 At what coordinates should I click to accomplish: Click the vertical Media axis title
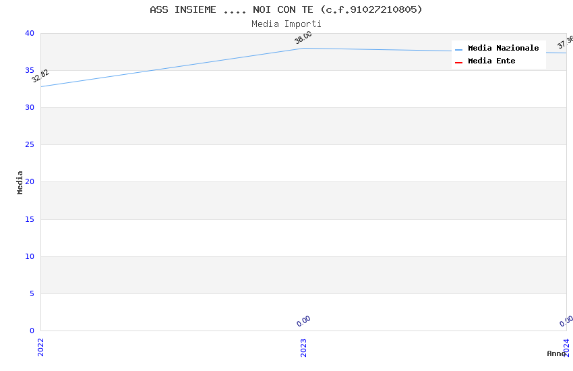pyautogui.click(x=20, y=182)
